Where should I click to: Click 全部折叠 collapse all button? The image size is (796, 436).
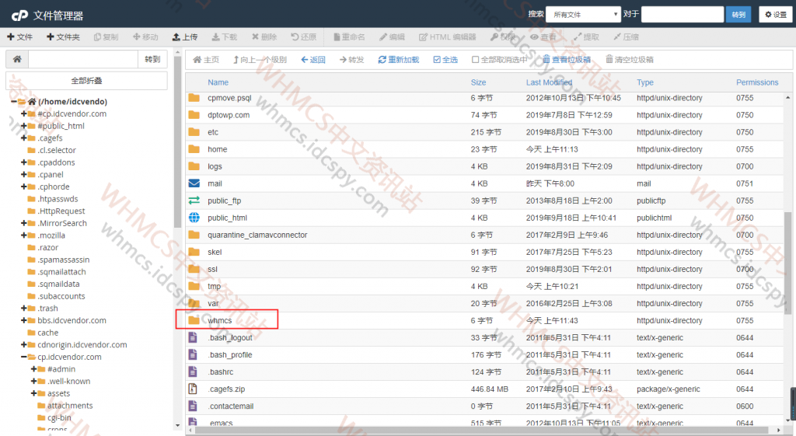coord(86,81)
